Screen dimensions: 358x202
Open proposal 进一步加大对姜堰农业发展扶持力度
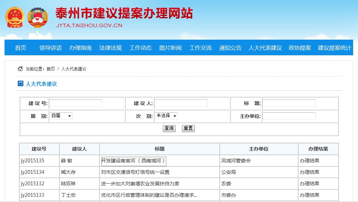point(140,184)
